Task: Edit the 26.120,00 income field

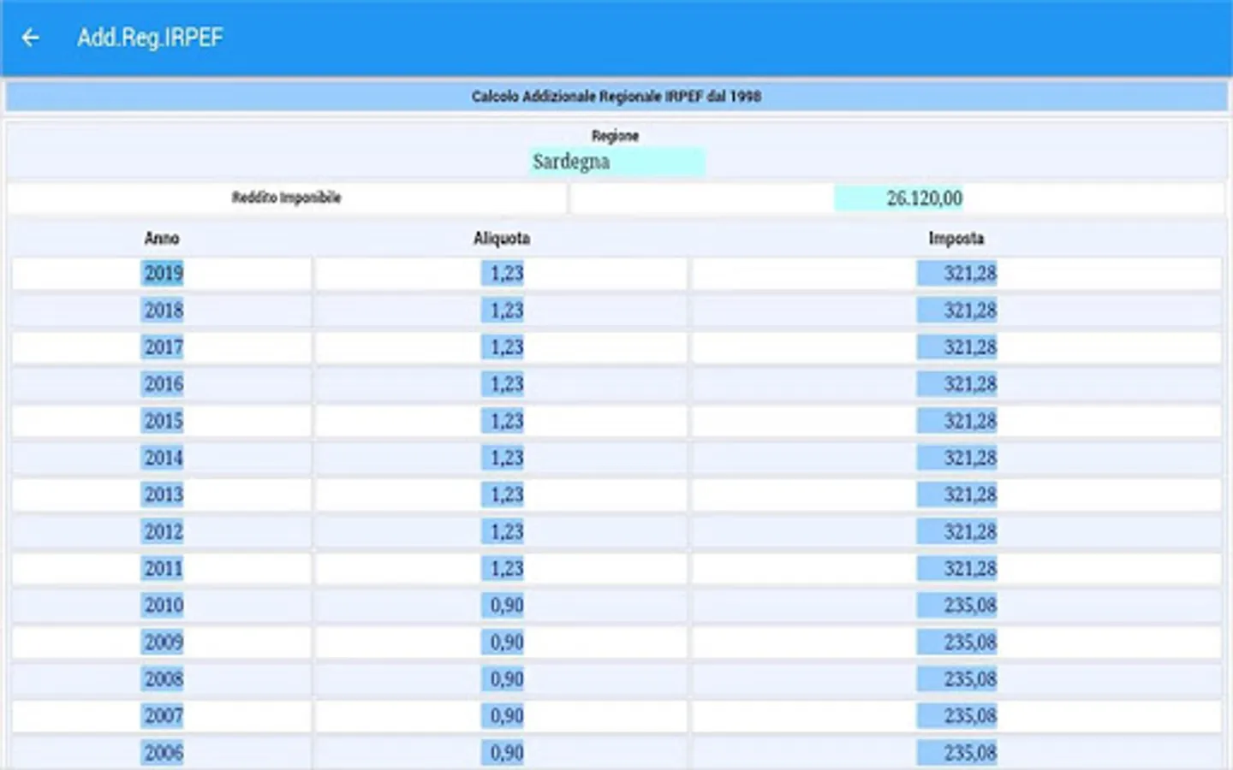Action: [924, 198]
